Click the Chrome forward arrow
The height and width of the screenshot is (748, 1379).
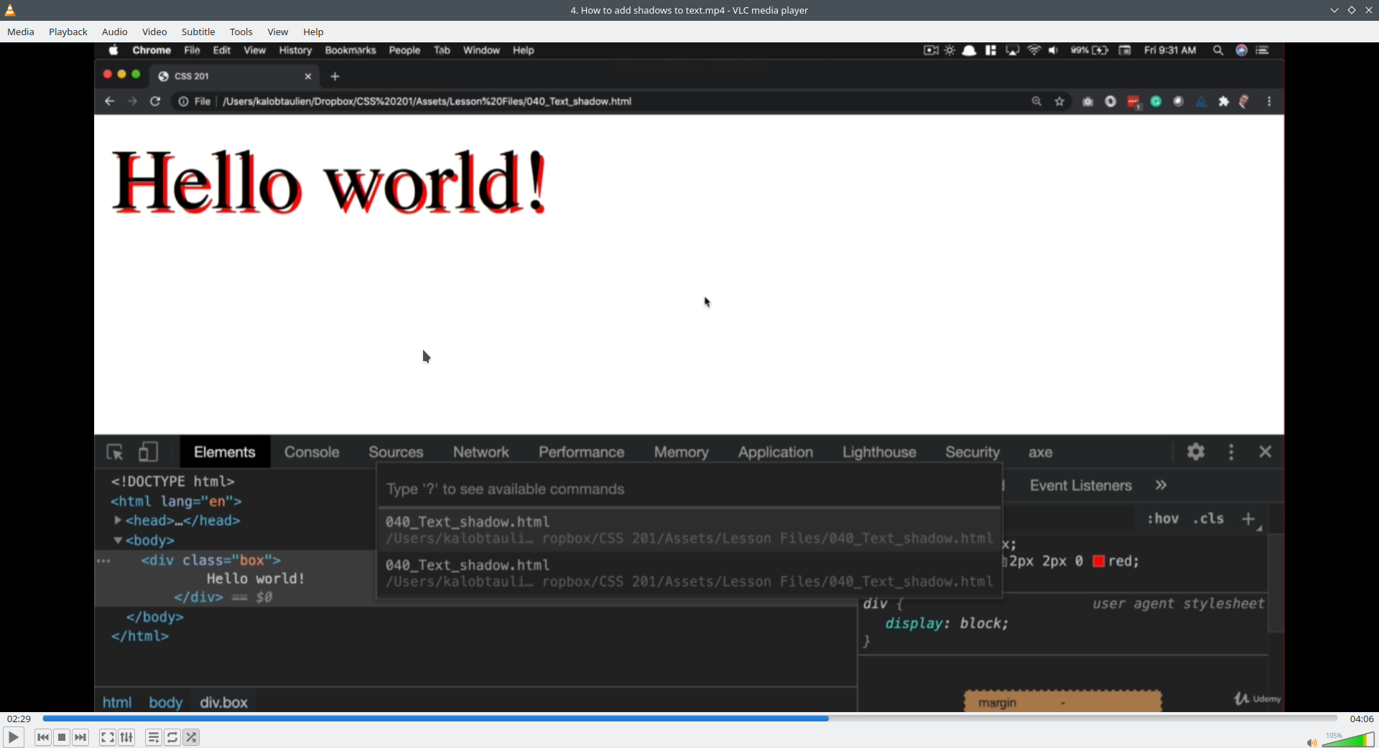[x=132, y=101]
